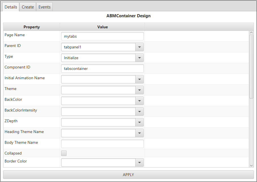Click the scroll down arrow
257x182 pixels.
251,165
